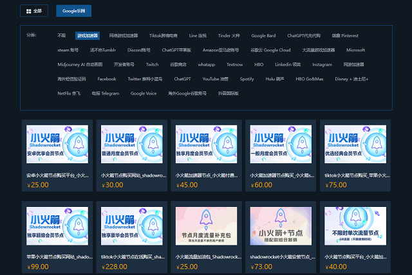
Task: Filter by Google Voice category
Action: click(144, 93)
